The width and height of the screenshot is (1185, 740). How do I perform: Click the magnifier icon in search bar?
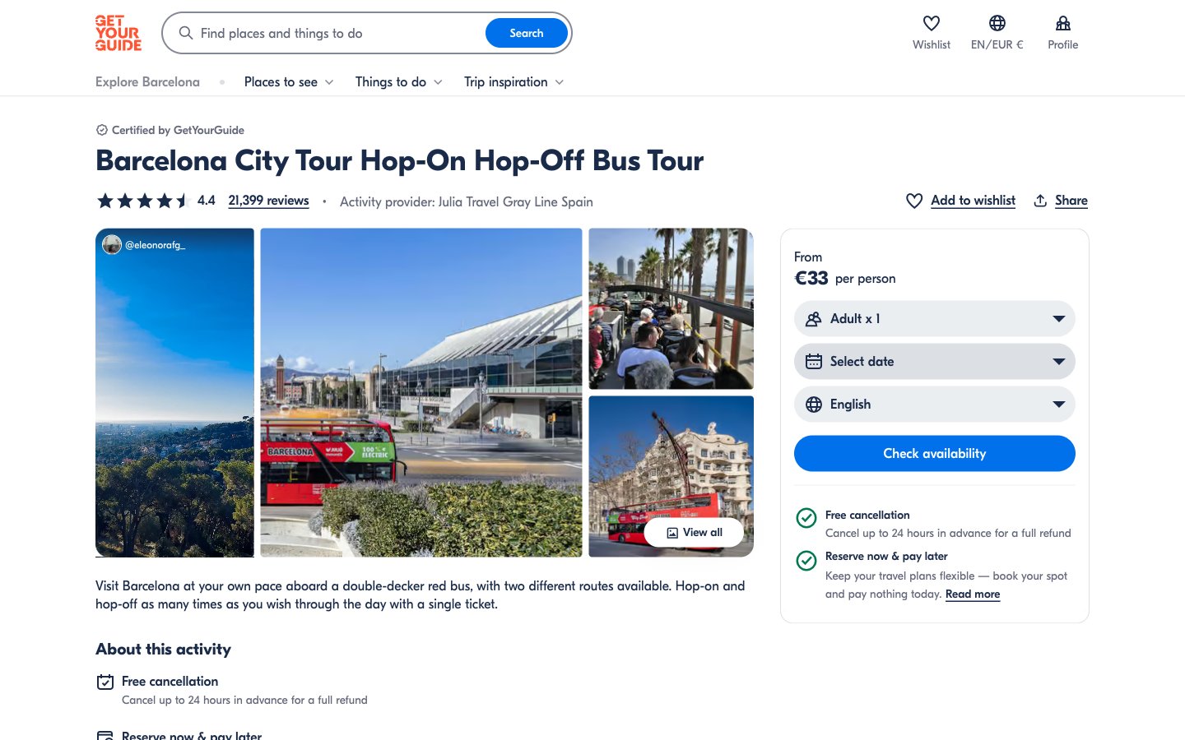point(186,34)
